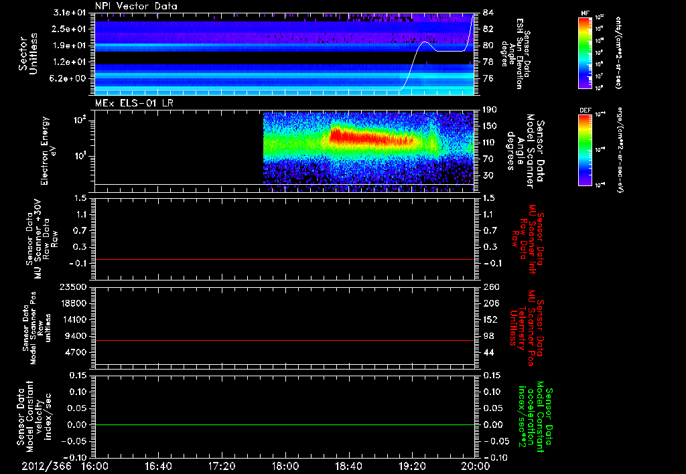Viewport: 686px width, 474px height.
Task: Click the Sector Unitless axis label
Action: pyautogui.click(x=28, y=54)
